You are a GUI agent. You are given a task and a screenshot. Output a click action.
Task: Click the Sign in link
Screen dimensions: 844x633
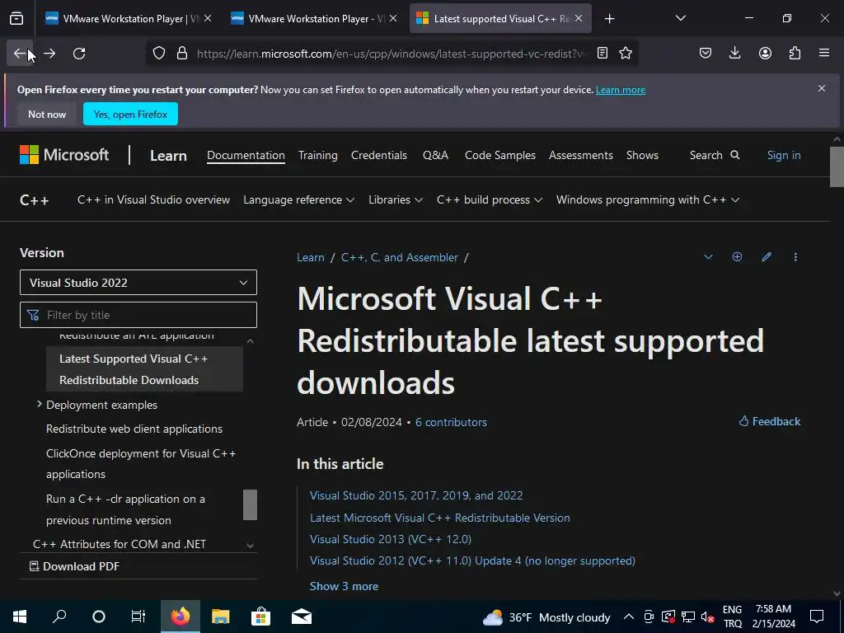[x=784, y=155]
